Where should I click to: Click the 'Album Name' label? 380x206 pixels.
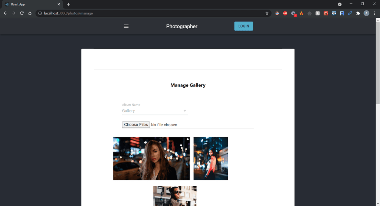point(131,105)
